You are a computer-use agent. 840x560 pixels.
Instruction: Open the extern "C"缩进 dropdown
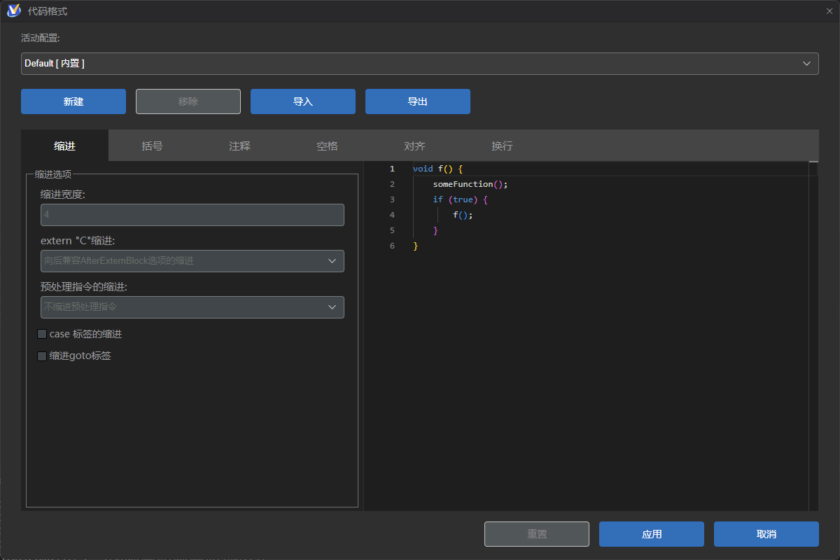point(192,261)
